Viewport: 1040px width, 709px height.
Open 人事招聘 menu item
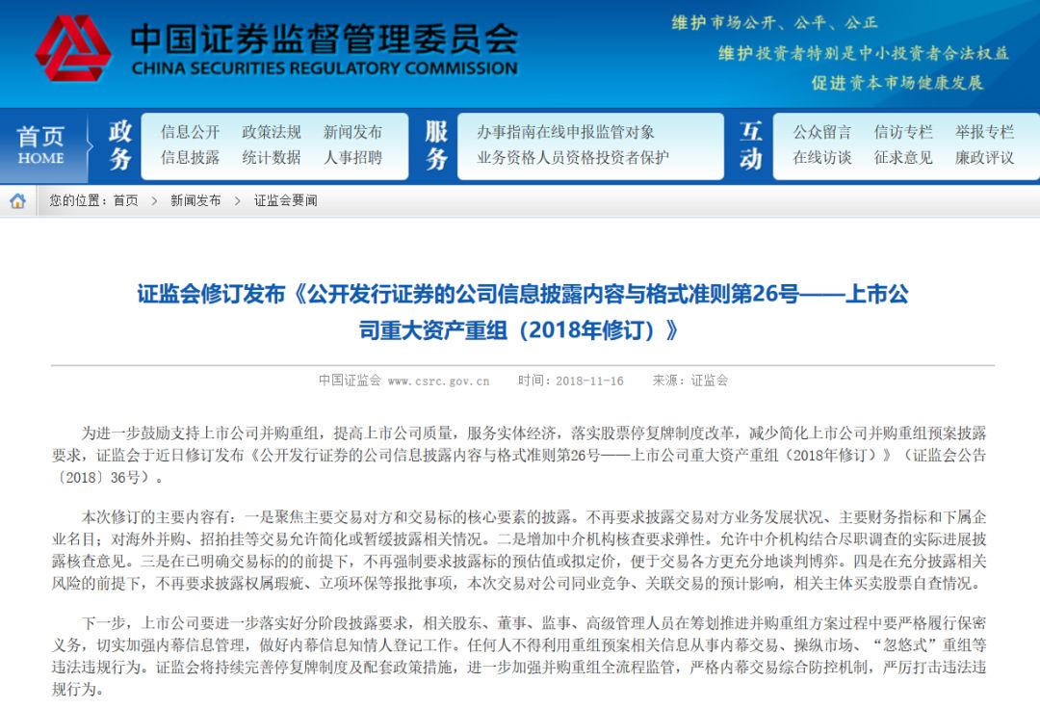(x=352, y=157)
